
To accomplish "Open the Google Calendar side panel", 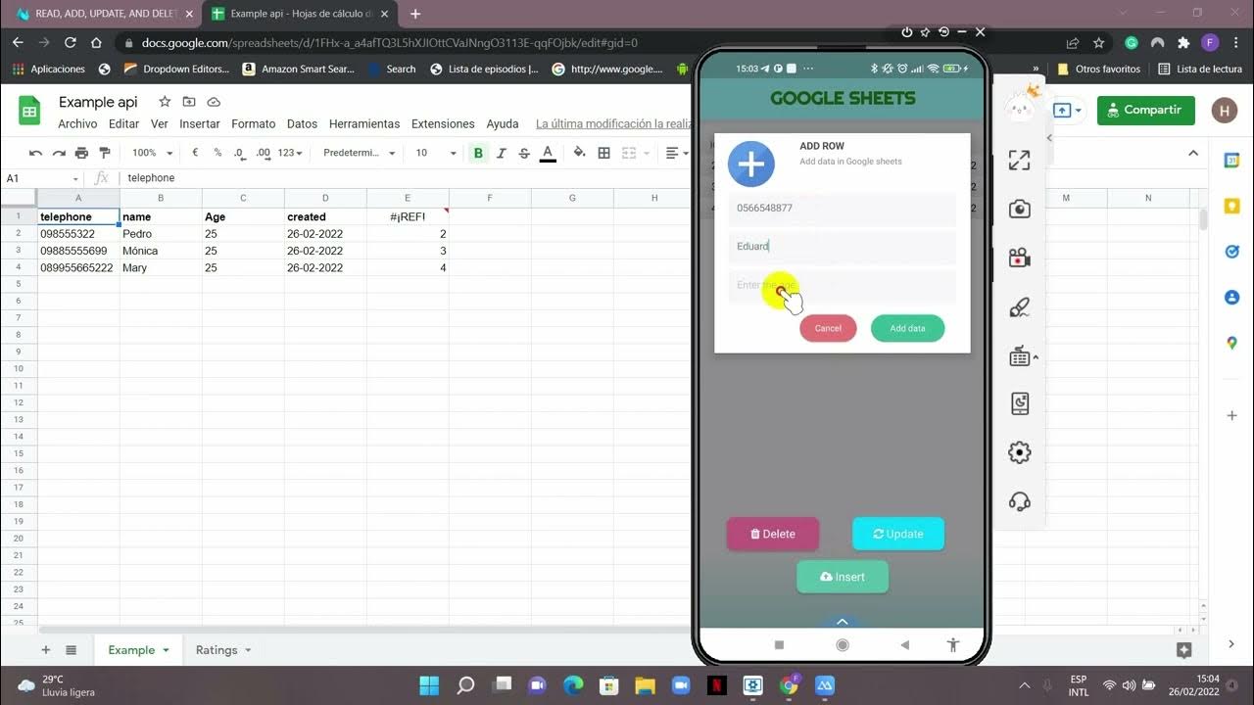I will [x=1231, y=161].
